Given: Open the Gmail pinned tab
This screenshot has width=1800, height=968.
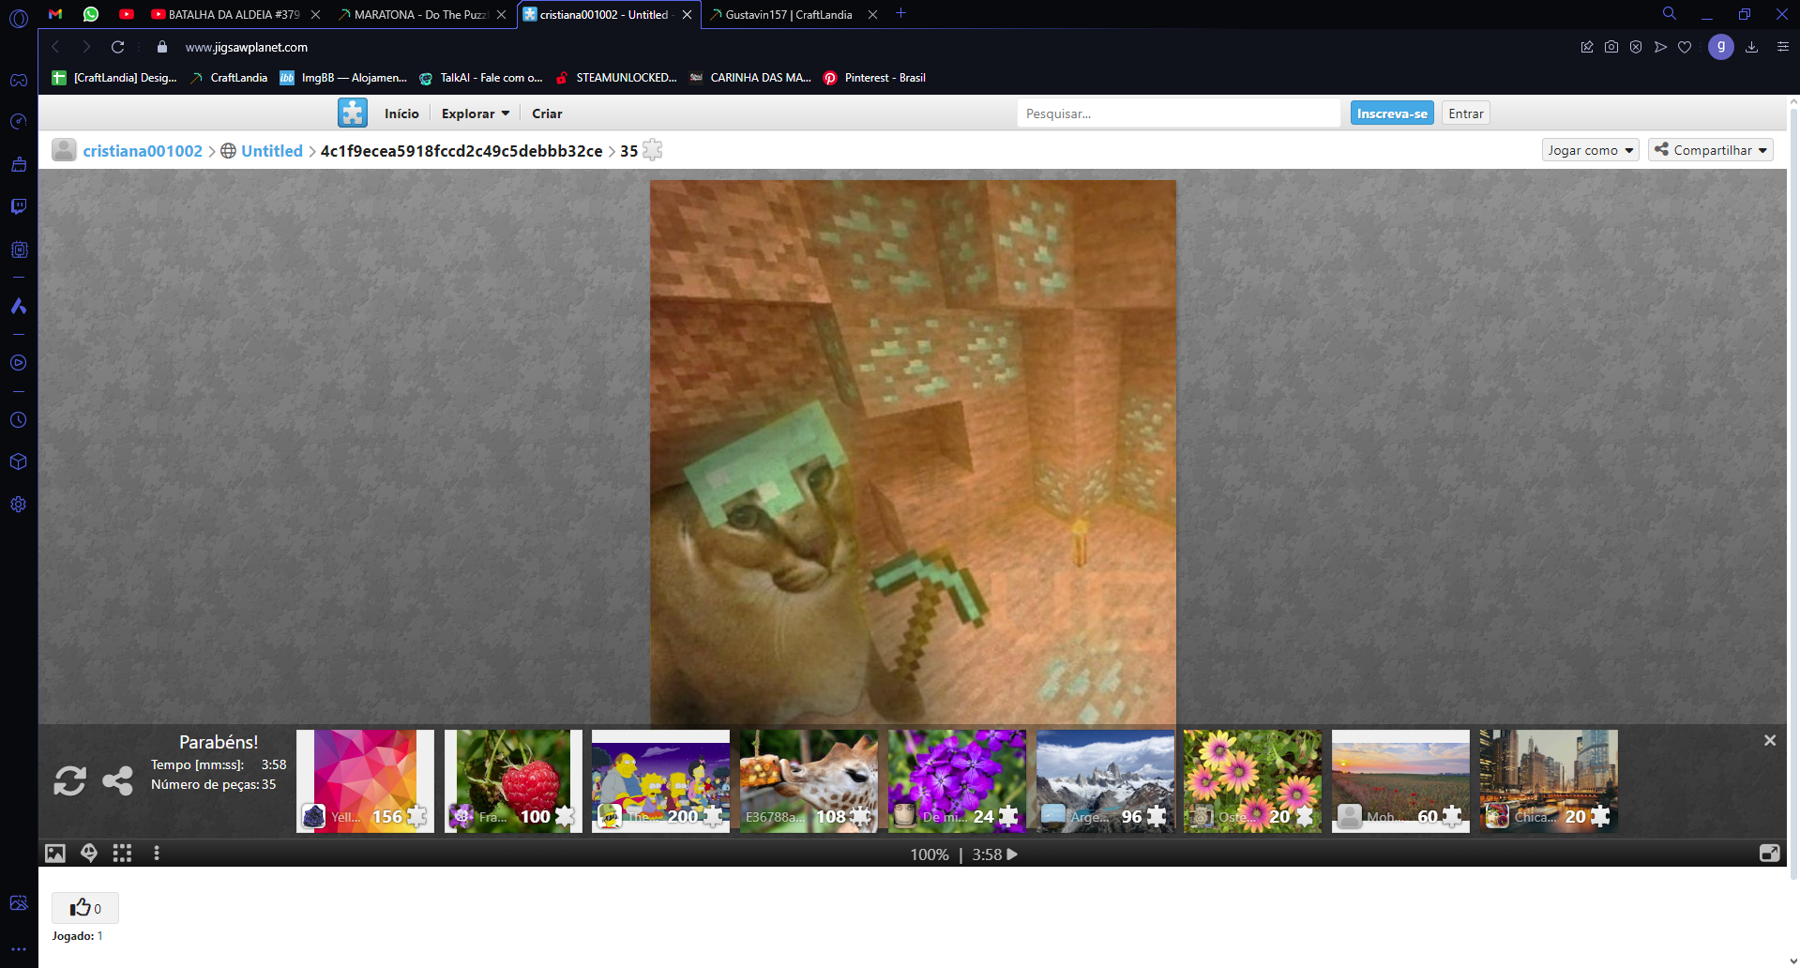Looking at the screenshot, I should [x=55, y=14].
